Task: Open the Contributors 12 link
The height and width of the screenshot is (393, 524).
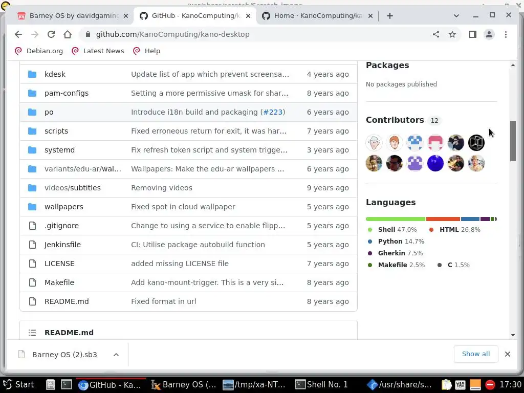Action: (403, 120)
